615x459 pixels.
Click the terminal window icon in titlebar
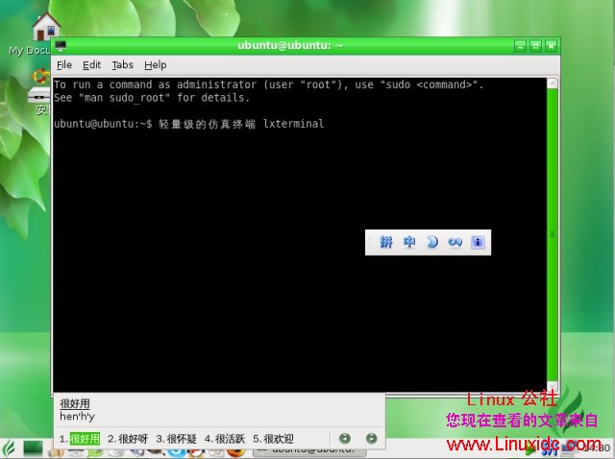[61, 46]
